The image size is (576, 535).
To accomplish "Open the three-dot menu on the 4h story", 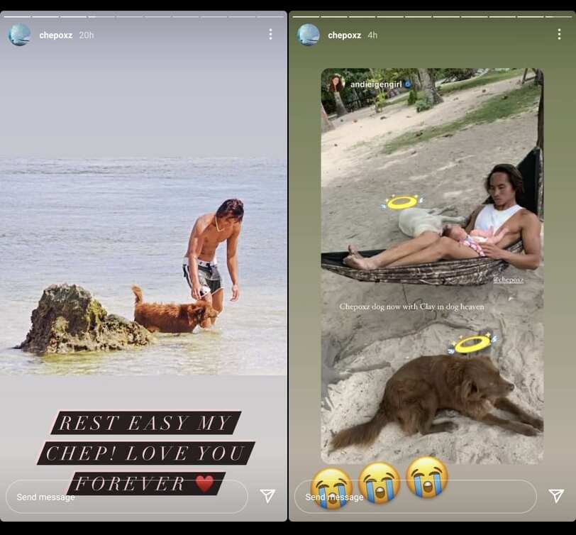I will point(559,35).
